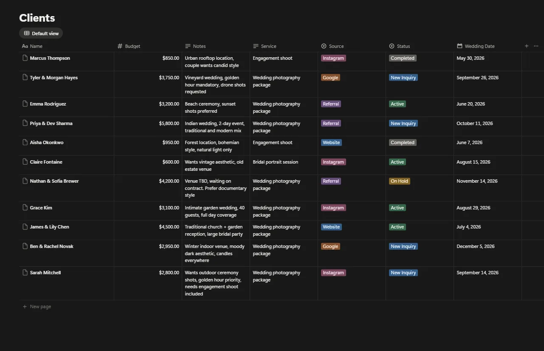Click the New Inquiry status for Priya & Dev Sharma

pos(403,123)
